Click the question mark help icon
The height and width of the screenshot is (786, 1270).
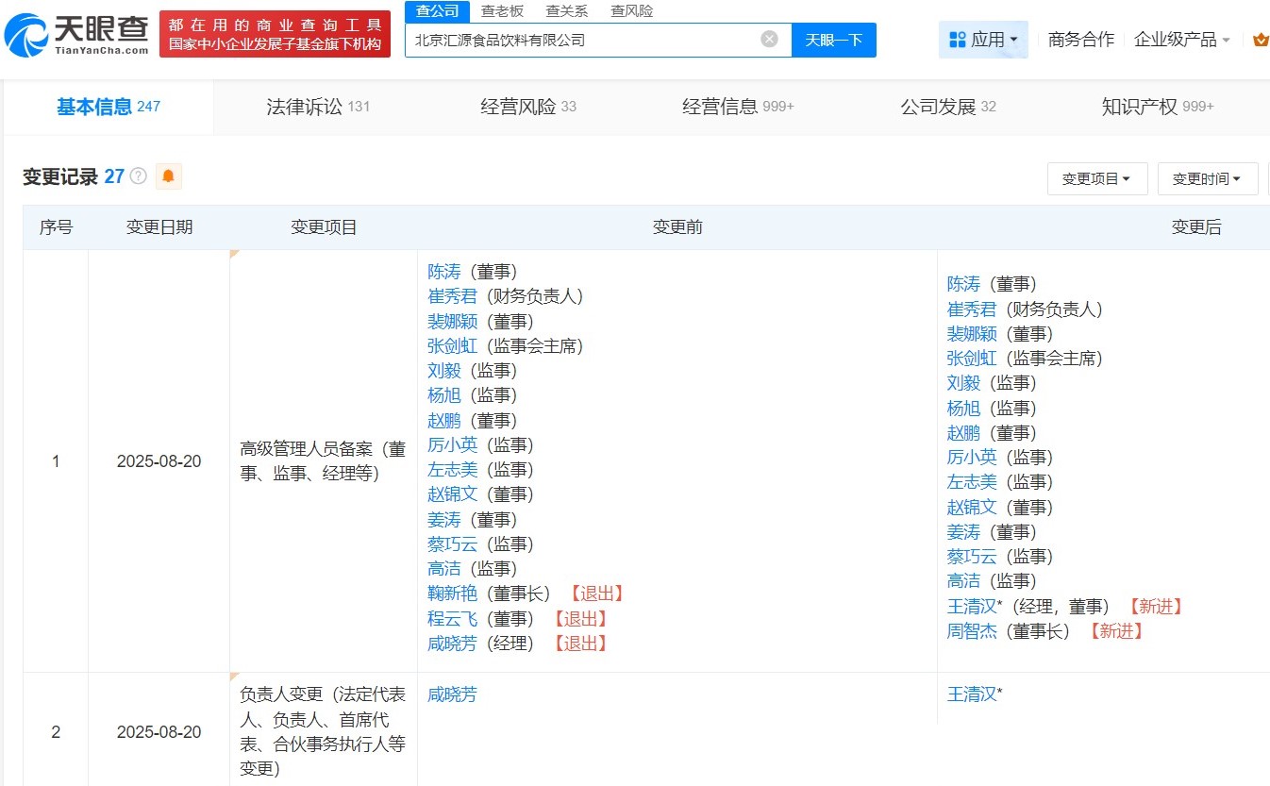tap(139, 176)
